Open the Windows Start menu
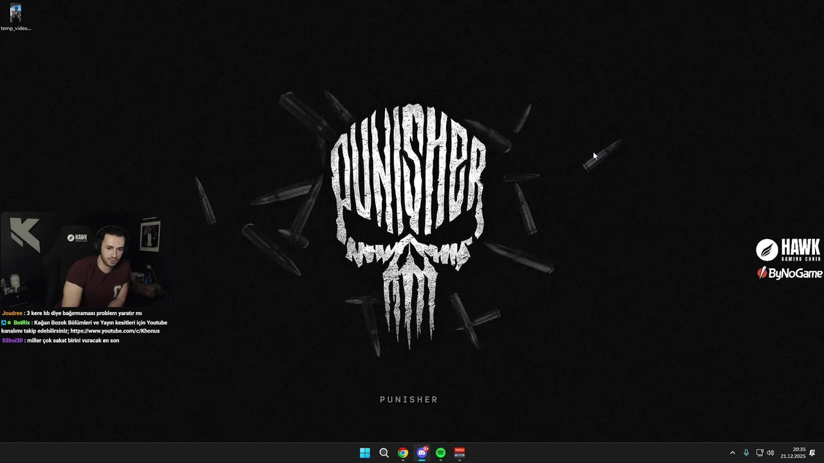This screenshot has width=824, height=463. [x=365, y=453]
